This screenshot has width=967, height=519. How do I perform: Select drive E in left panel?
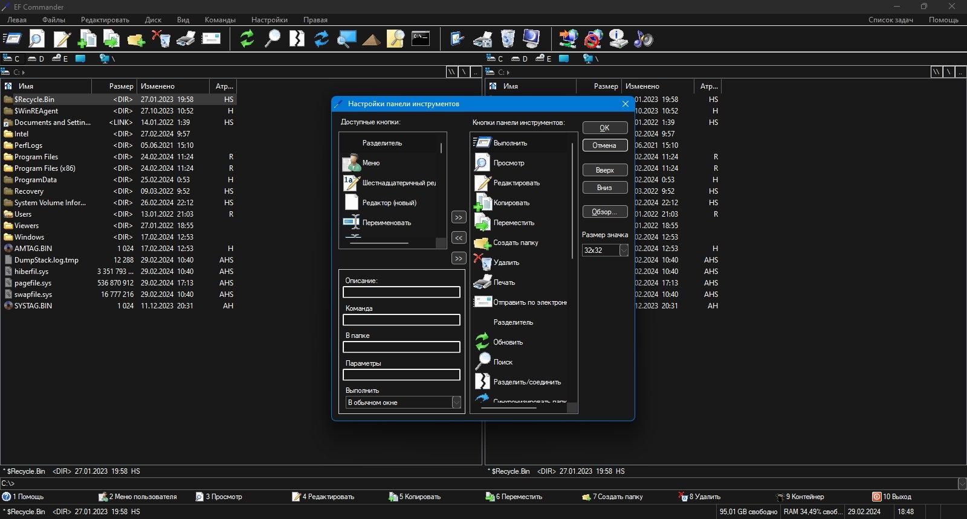tap(59, 59)
